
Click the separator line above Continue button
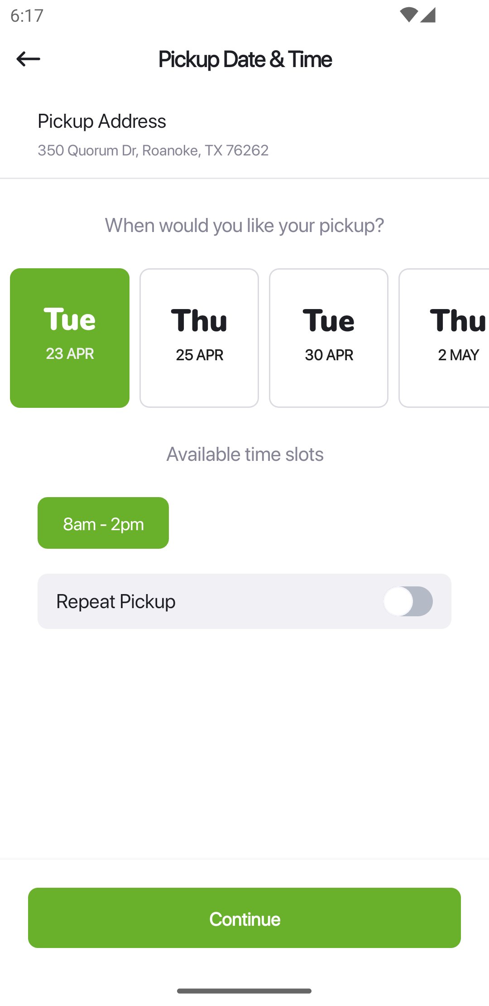tap(244, 859)
